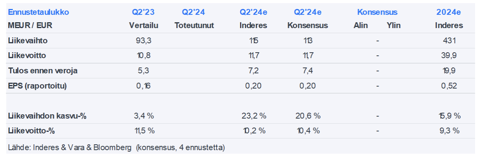Click the Toteutunut column subheader
This screenshot has height=156, width=477.
[194, 26]
